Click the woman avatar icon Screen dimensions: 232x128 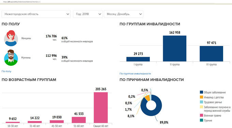(x=11, y=38)
